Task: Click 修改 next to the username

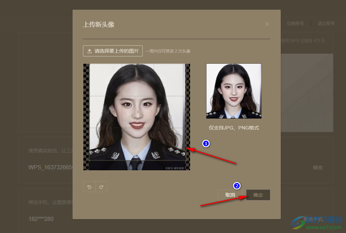Action: point(318,168)
